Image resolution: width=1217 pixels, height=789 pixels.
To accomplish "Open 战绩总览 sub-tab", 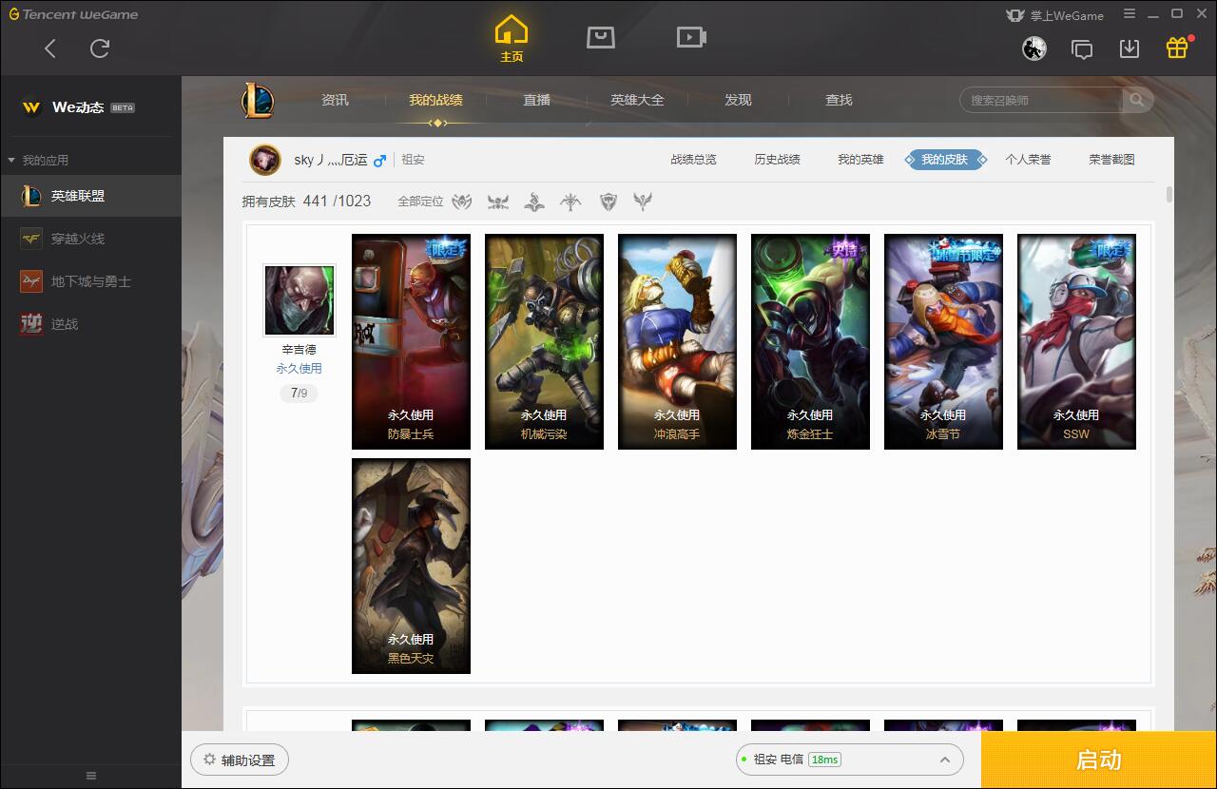I will click(693, 160).
